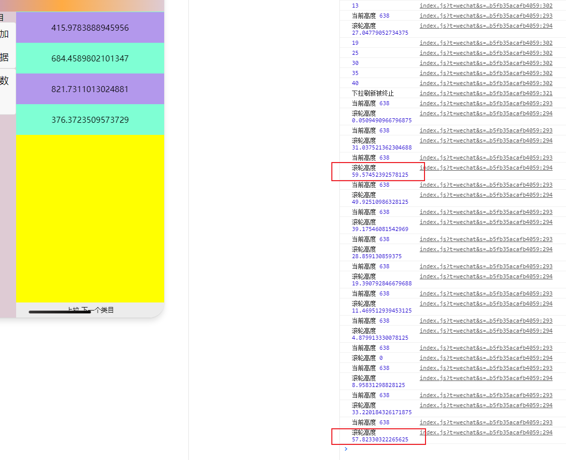The width and height of the screenshot is (566, 460).
Task: Select the console value 0.0509490966796875
Action: point(382,120)
